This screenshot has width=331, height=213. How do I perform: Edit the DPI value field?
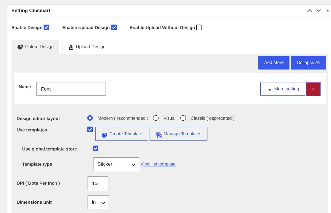point(98,183)
